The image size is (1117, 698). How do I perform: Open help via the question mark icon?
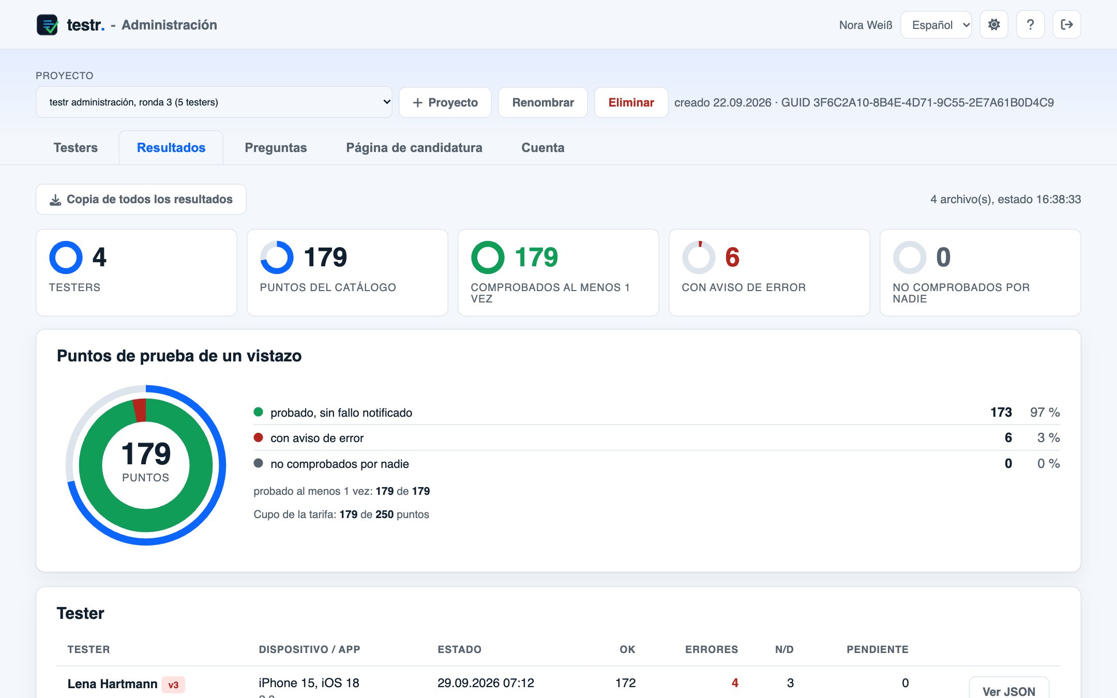coord(1030,25)
